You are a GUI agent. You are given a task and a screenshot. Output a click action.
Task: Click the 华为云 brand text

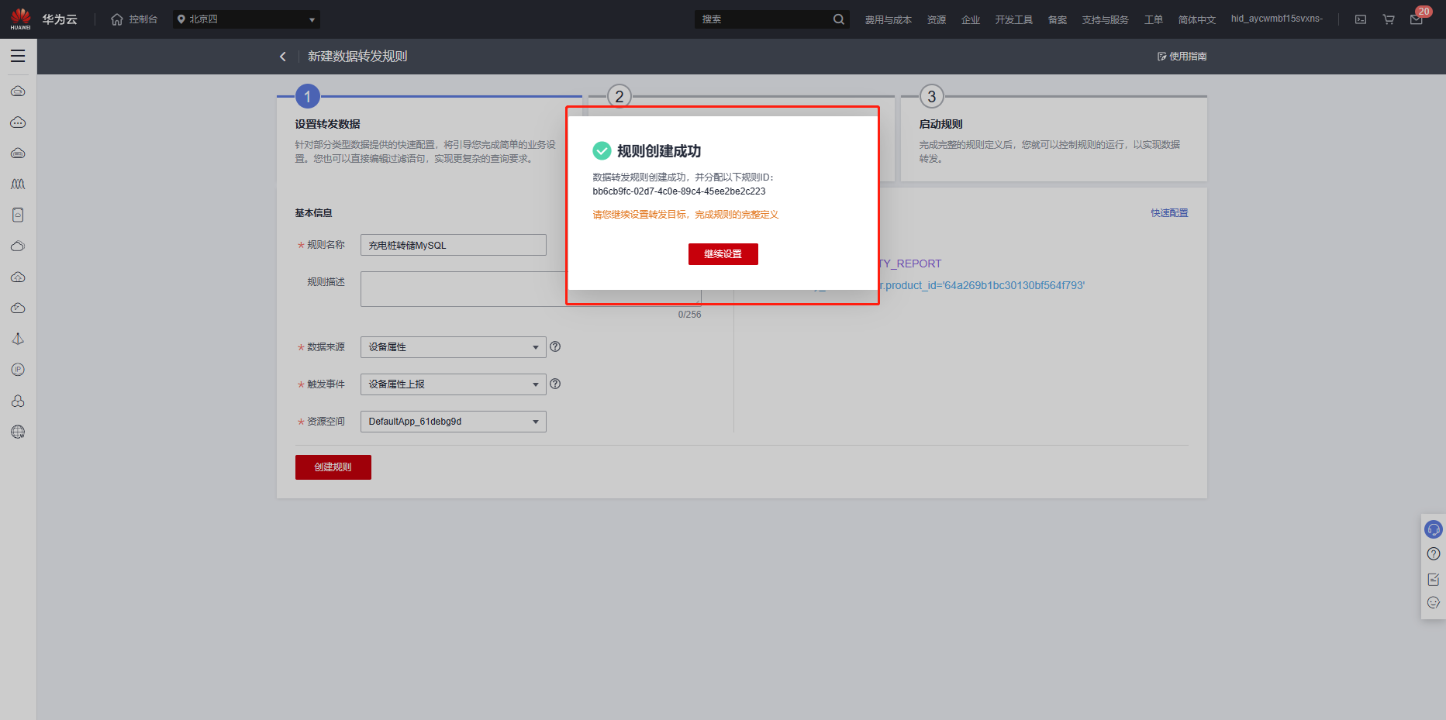click(x=60, y=19)
